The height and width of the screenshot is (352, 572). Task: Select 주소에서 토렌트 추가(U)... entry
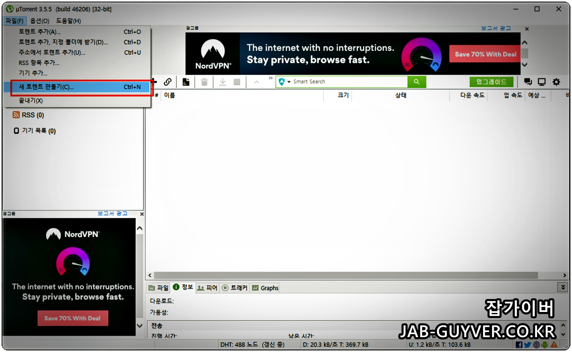(77, 52)
